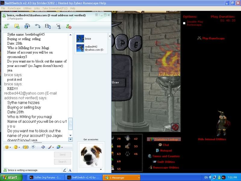
Task: Open Statistics Lookup utility
Action: coord(164,139)
